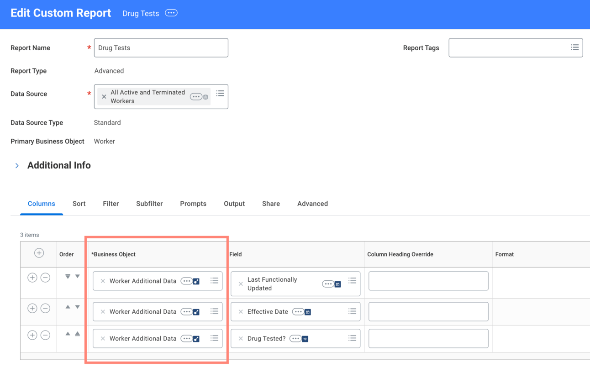Switch to the Filter tab
The width and height of the screenshot is (590, 373).
tap(111, 204)
